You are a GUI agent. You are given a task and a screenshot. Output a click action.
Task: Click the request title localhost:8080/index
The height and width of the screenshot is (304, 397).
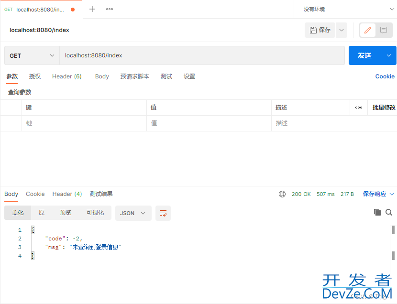tap(39, 30)
